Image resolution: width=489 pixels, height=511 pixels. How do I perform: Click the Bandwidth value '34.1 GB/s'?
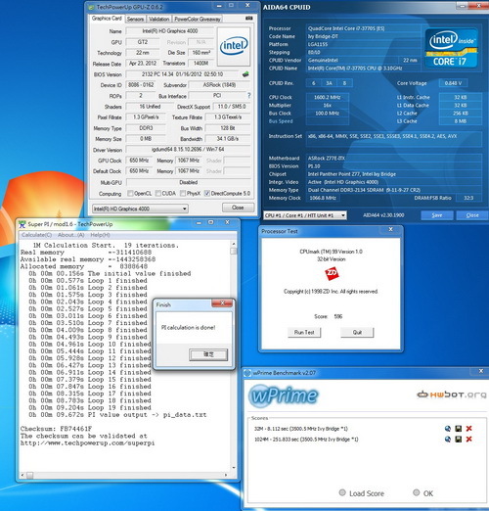point(228,139)
